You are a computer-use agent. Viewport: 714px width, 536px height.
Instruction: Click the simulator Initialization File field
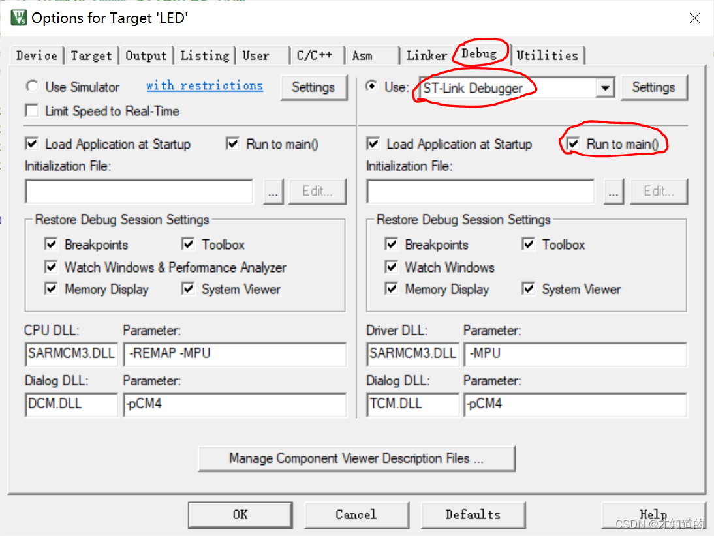[139, 192]
